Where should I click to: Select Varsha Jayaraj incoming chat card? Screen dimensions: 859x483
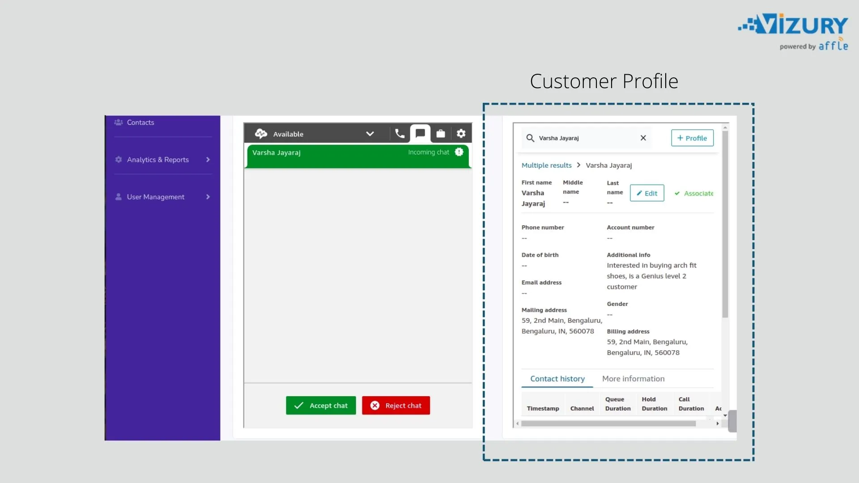point(358,156)
